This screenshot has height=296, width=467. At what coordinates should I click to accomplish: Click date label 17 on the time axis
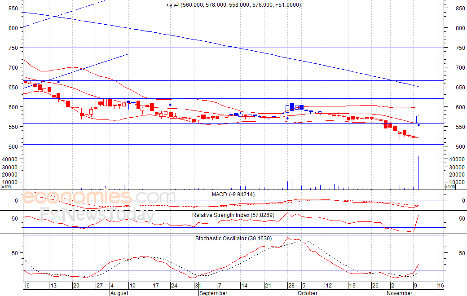pyautogui.click(x=156, y=286)
